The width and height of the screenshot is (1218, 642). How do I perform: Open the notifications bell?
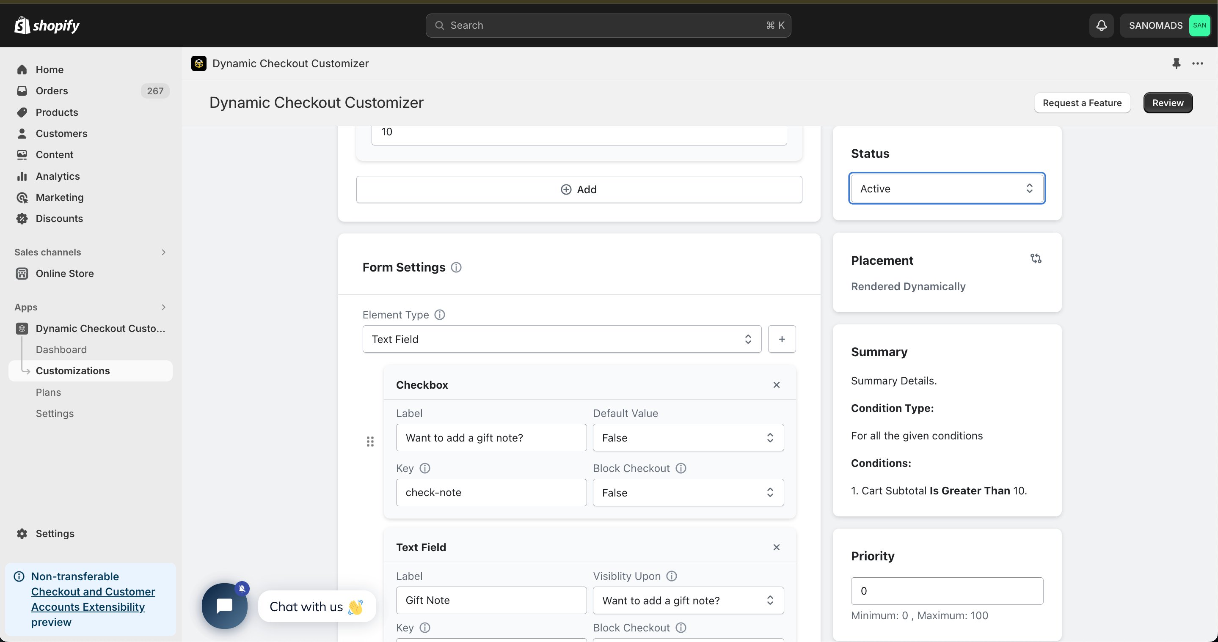click(1101, 25)
